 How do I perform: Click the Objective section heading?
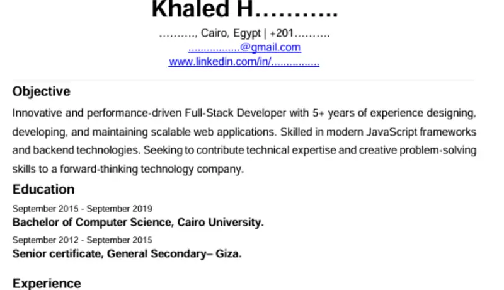coord(42,91)
